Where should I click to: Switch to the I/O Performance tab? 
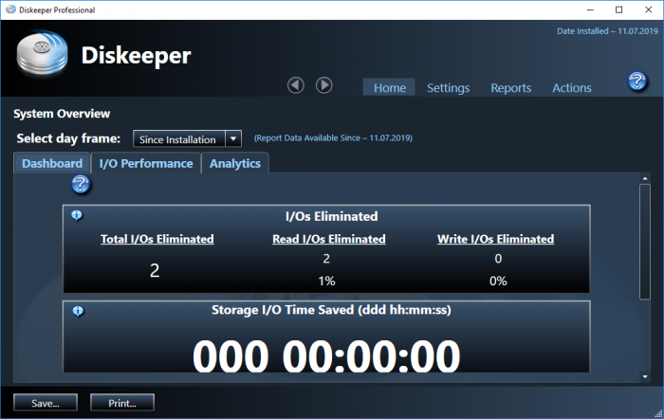click(146, 163)
